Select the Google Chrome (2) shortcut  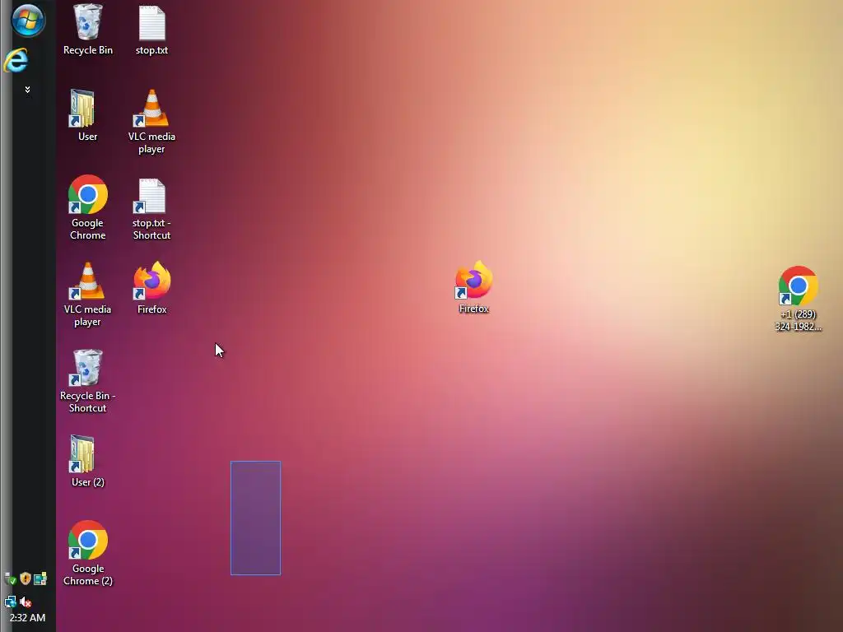click(87, 554)
